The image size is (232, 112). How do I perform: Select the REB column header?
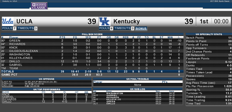(126, 38)
